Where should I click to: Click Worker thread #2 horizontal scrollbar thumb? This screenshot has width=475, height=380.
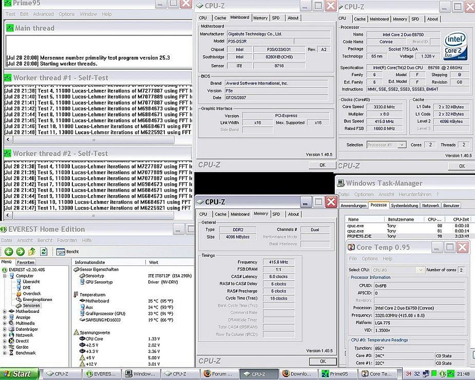93,216
